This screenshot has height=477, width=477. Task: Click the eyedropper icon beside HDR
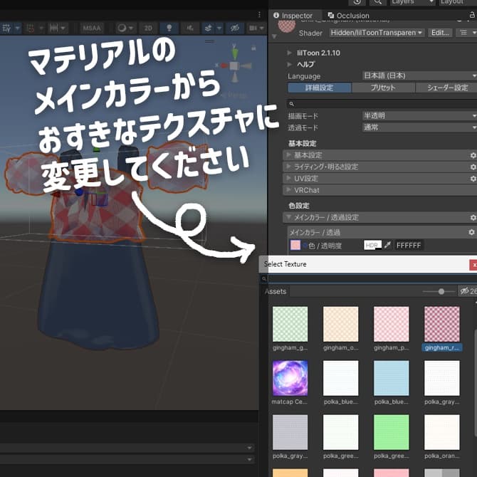click(388, 245)
